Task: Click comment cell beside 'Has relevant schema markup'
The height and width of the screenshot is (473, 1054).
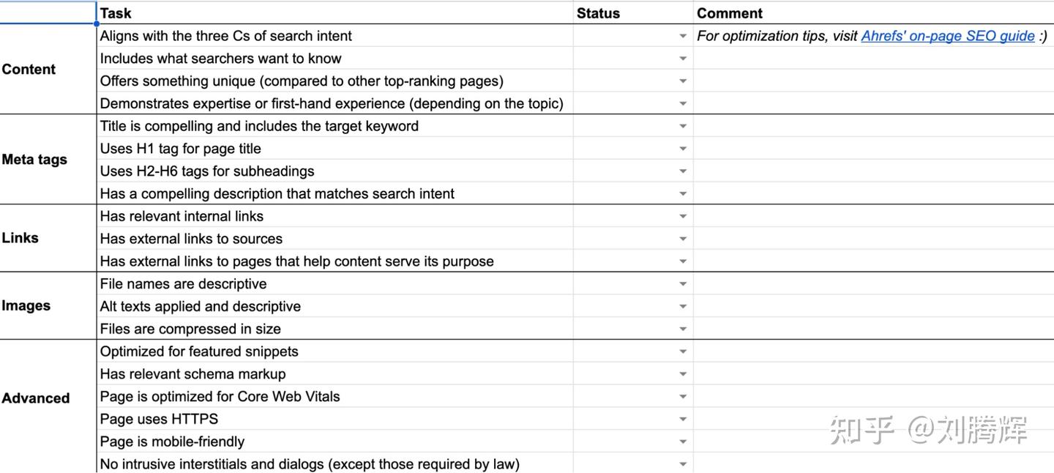Action: tap(872, 374)
